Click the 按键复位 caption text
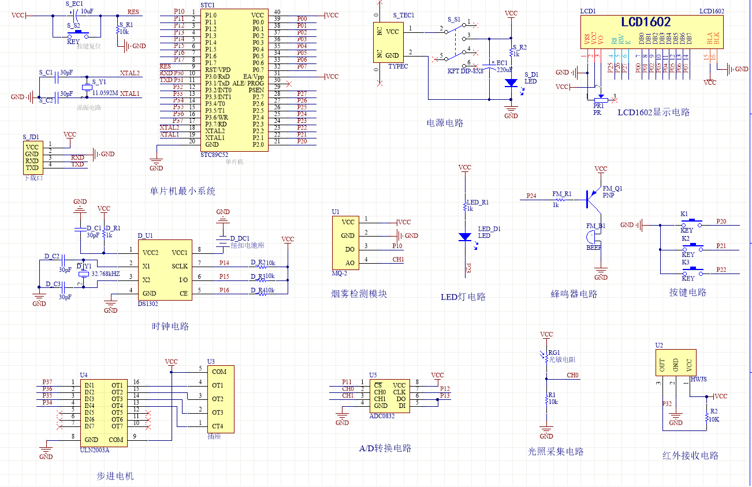Viewport: 752px width, 487px height. 89,46
